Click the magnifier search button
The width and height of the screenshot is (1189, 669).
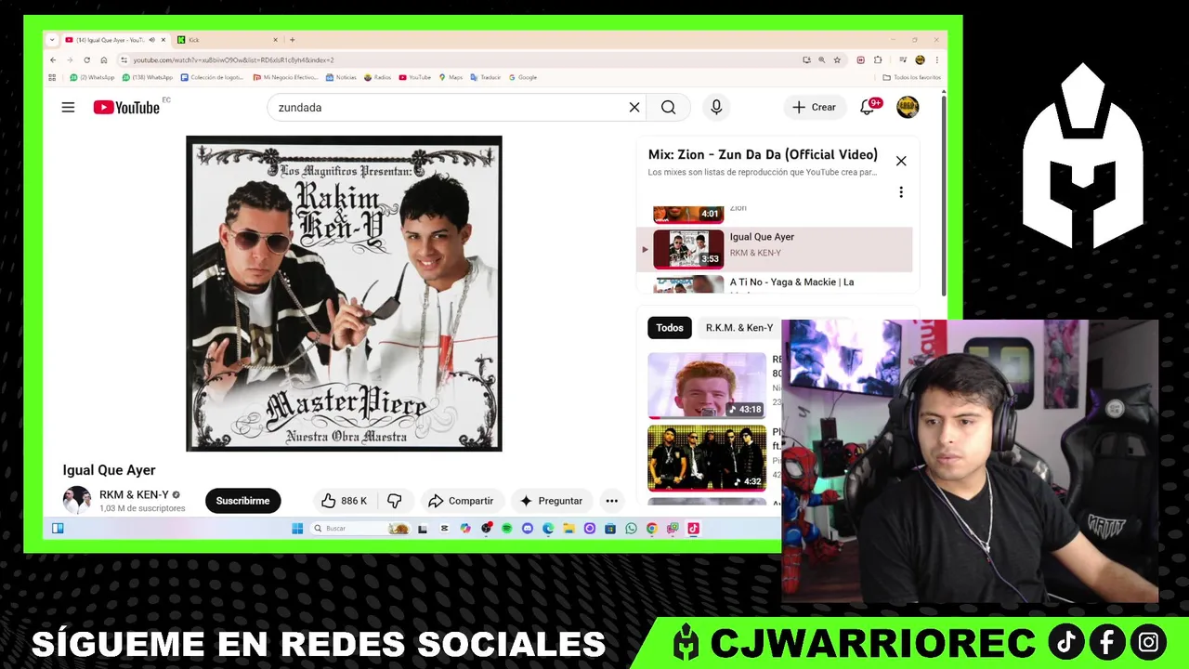click(668, 108)
